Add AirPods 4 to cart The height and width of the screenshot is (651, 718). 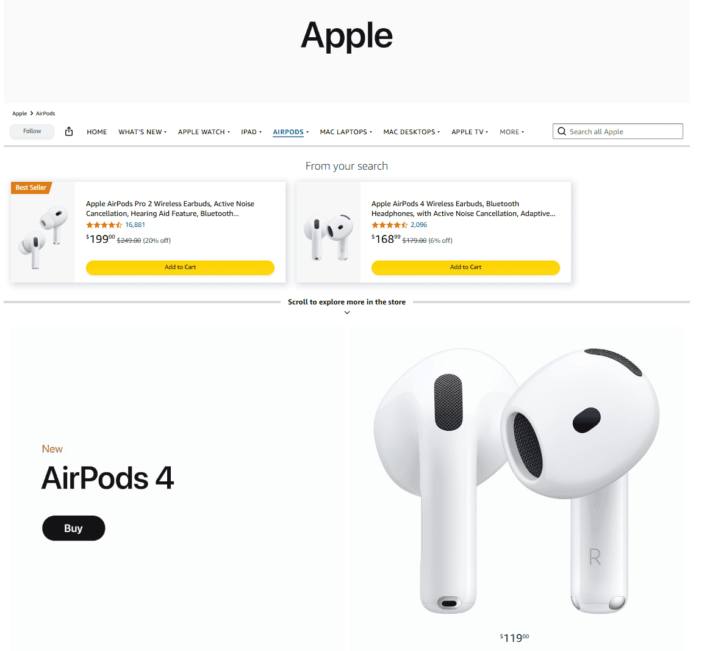(465, 267)
